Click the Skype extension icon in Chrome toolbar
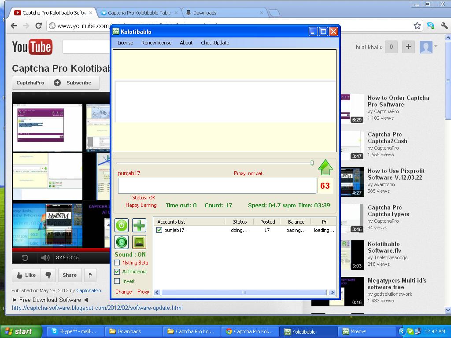The width and height of the screenshot is (451, 338). pos(431,26)
